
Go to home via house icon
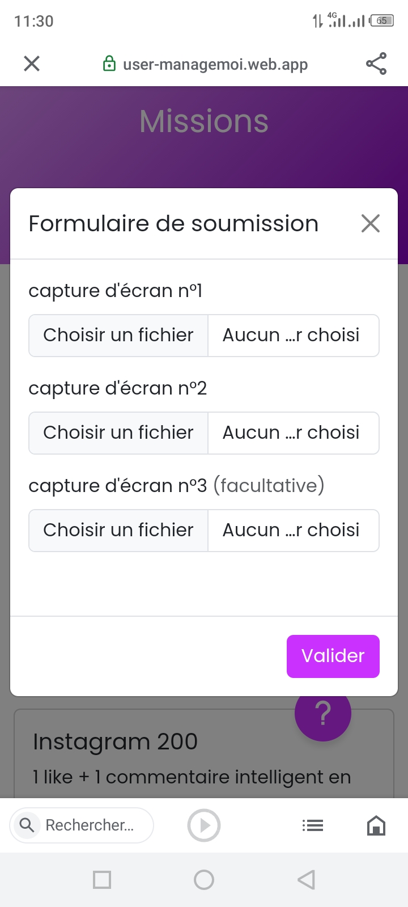(x=376, y=825)
